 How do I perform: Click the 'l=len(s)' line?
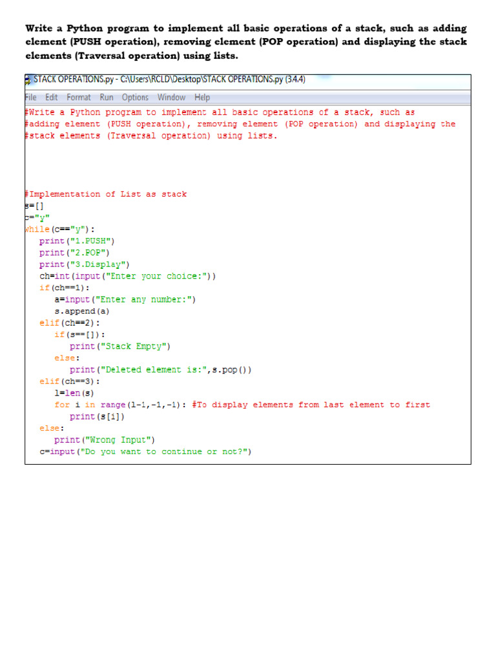74,393
